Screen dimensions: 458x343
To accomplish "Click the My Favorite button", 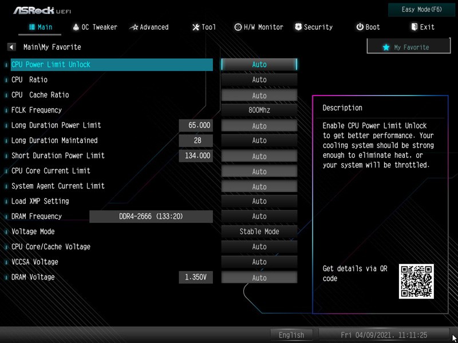I will tap(409, 47).
